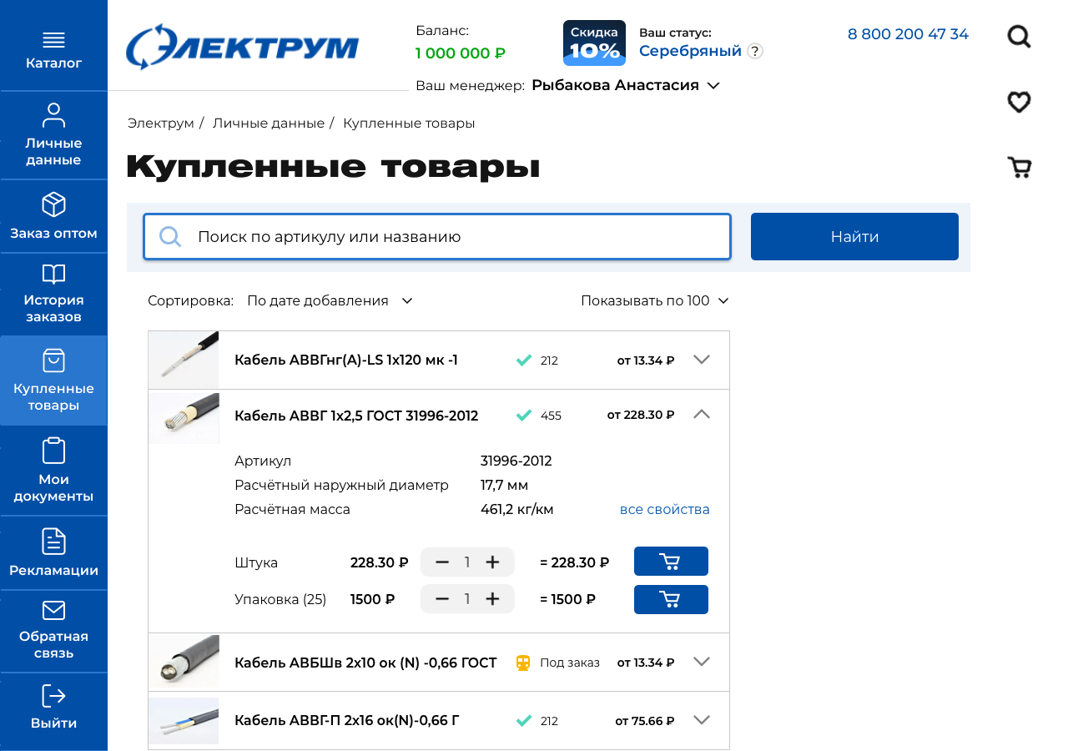Open Каталог hamburger menu
Viewport: 1068px width, 751px height.
(53, 49)
